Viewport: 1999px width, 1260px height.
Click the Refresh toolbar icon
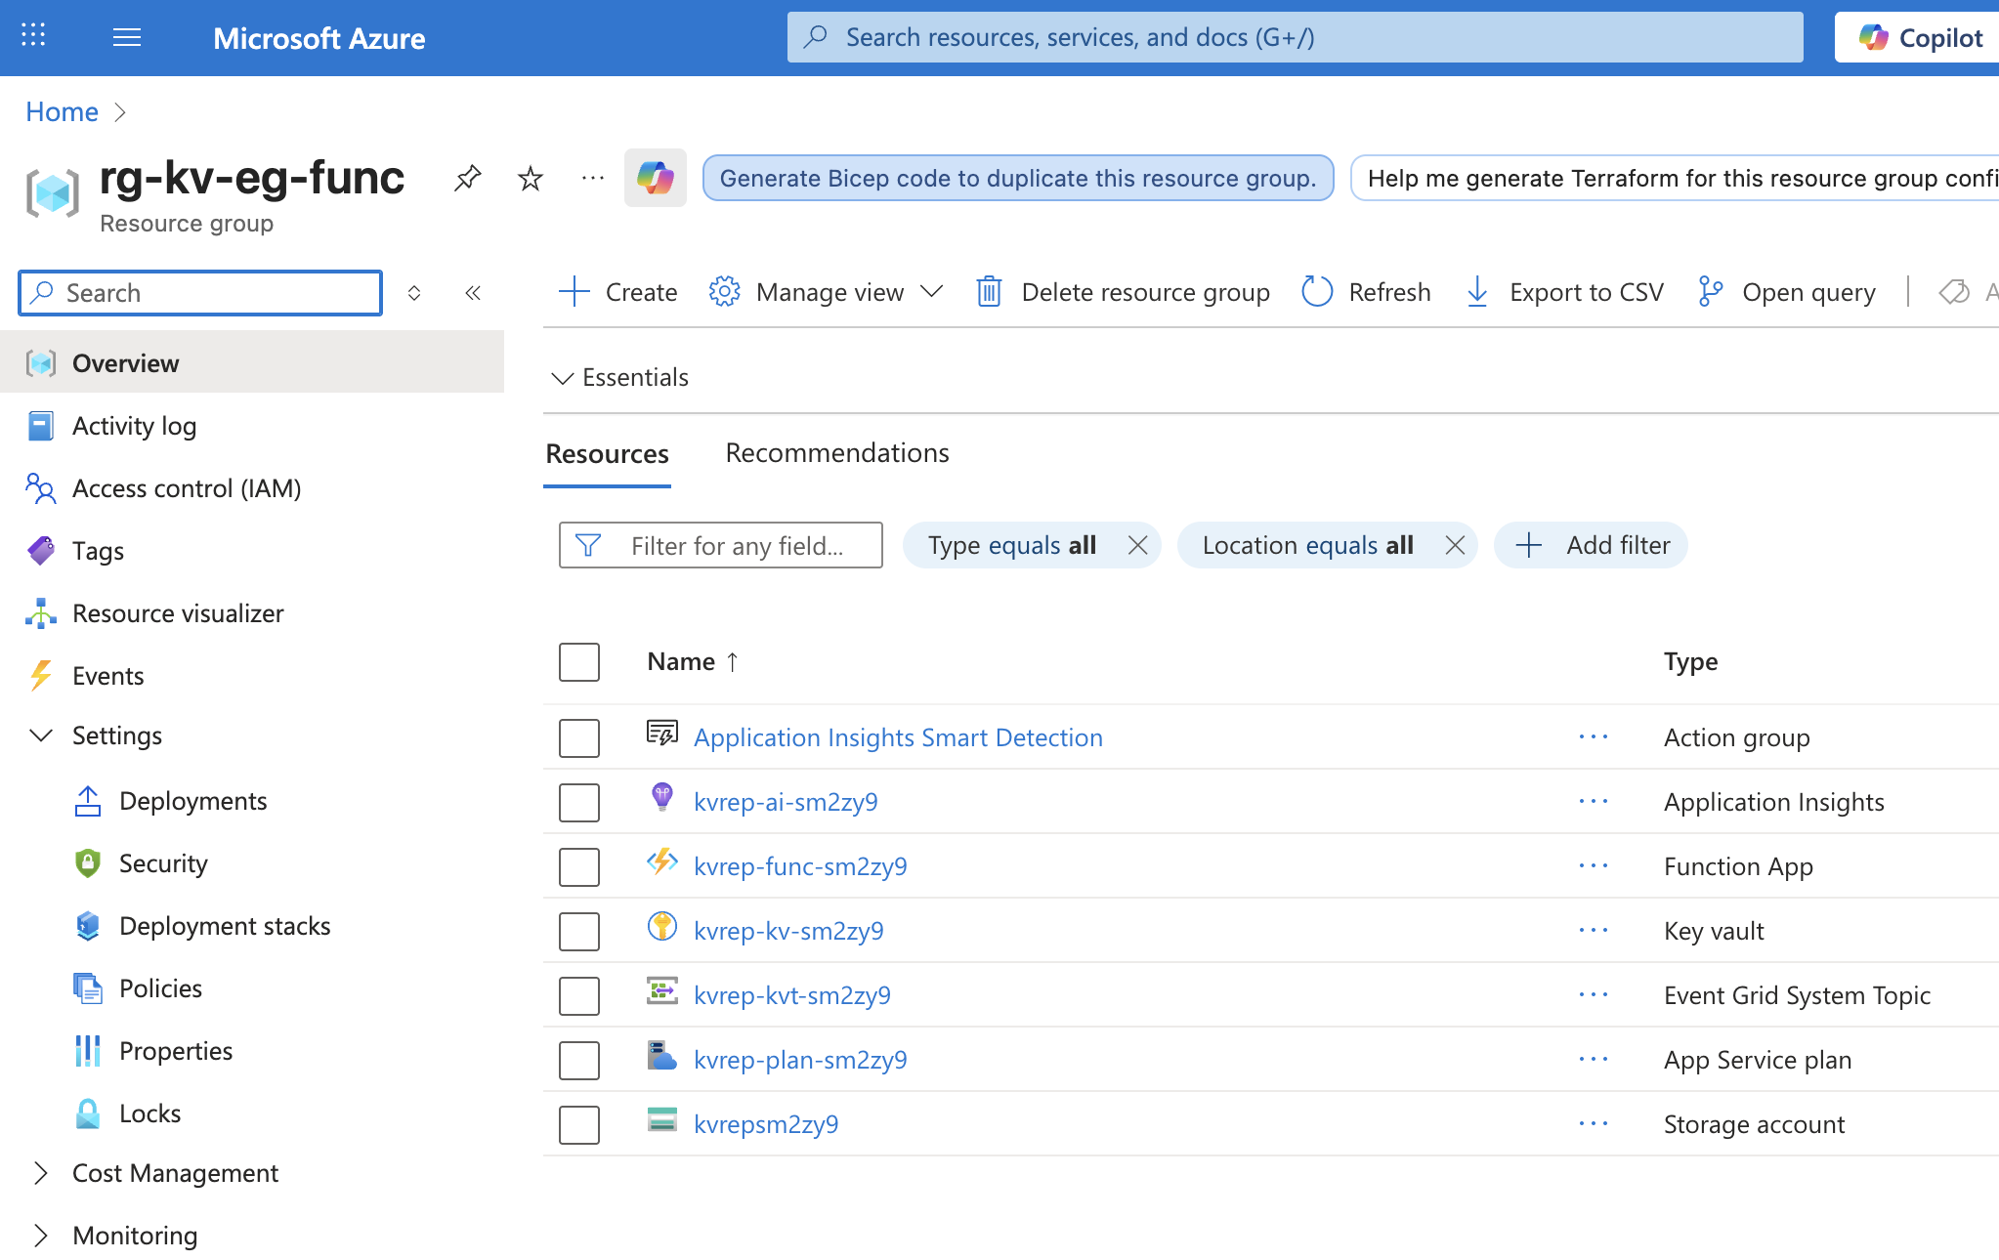[1317, 292]
